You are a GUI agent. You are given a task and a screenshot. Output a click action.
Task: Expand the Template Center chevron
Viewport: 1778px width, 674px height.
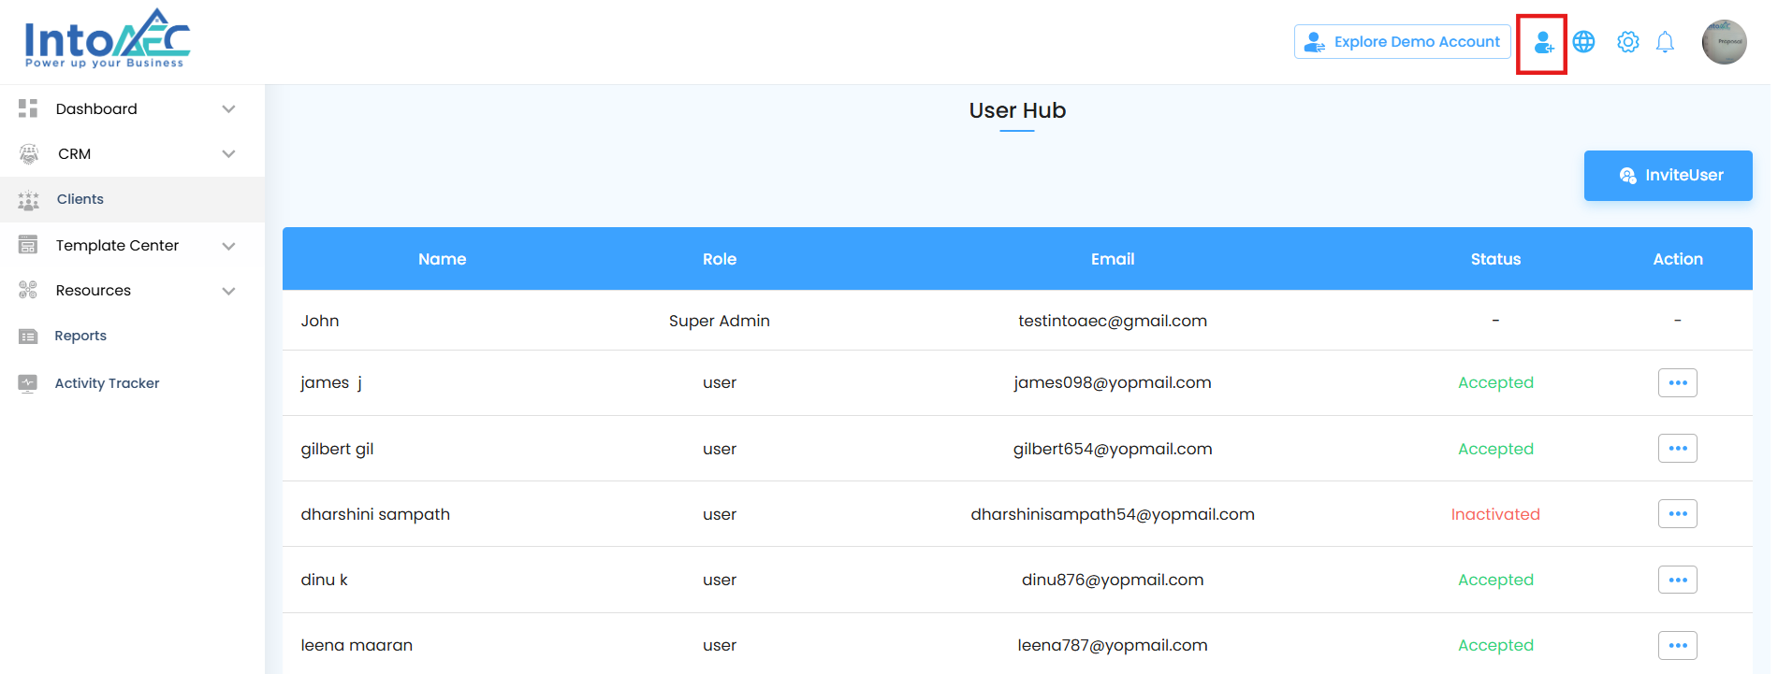pyautogui.click(x=228, y=246)
